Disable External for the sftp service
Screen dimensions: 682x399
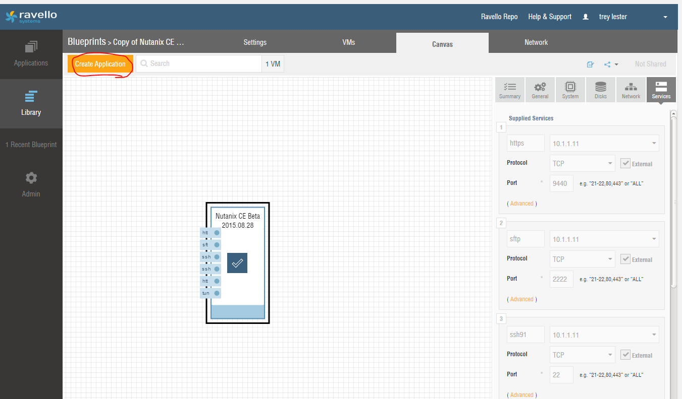coord(625,259)
